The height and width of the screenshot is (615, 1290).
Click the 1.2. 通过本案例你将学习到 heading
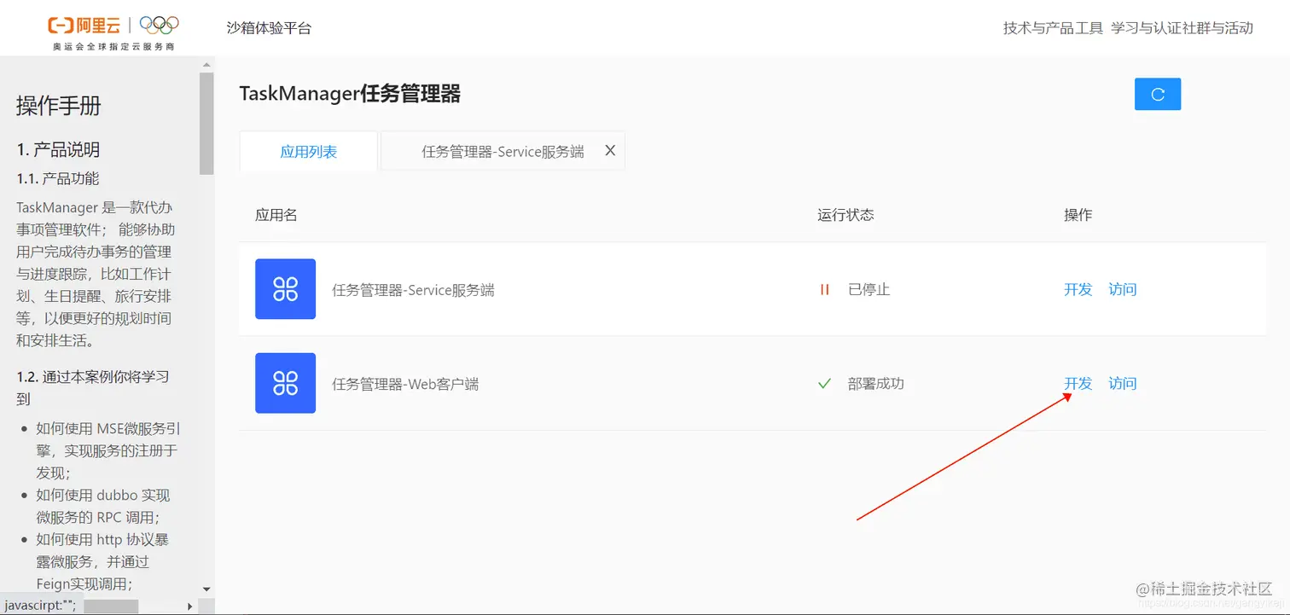tap(93, 387)
